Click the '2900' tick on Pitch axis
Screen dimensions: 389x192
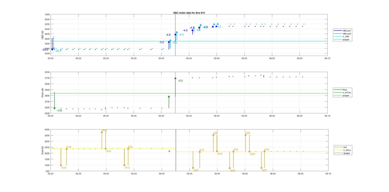click(47, 90)
